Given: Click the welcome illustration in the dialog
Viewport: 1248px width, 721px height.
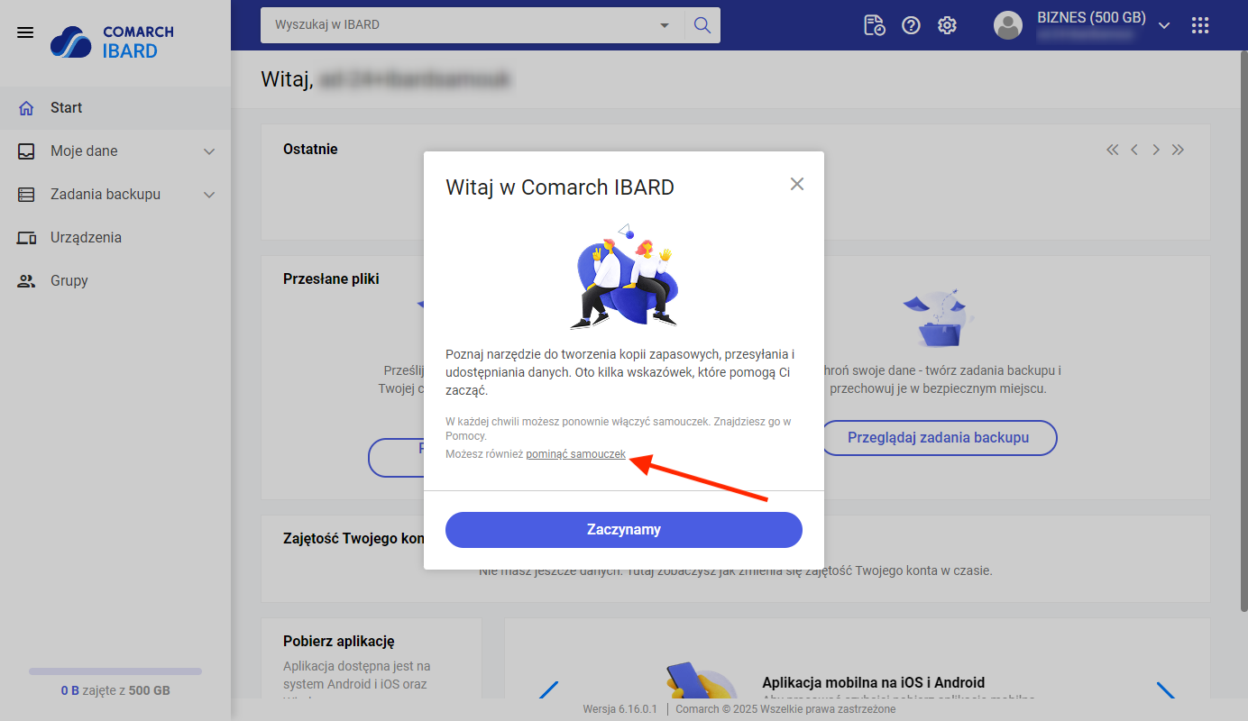Looking at the screenshot, I should click(623, 275).
